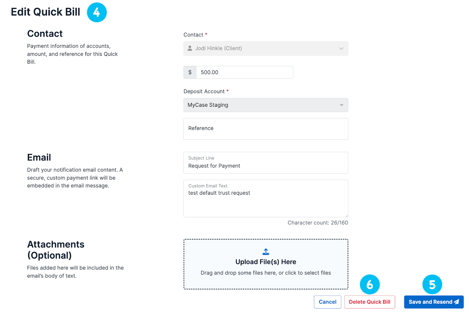Click Delete Quick Bill button
This screenshot has height=312, width=469.
369,302
